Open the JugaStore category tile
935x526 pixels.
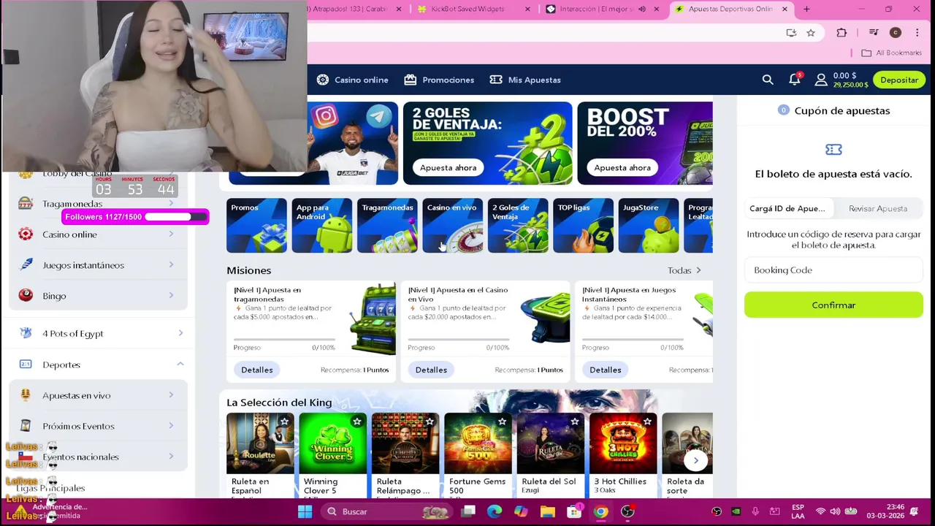pyautogui.click(x=649, y=226)
